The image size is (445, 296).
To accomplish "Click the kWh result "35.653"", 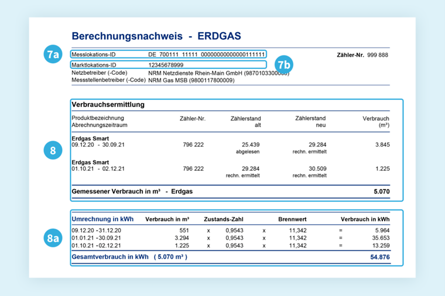I will [x=381, y=238].
